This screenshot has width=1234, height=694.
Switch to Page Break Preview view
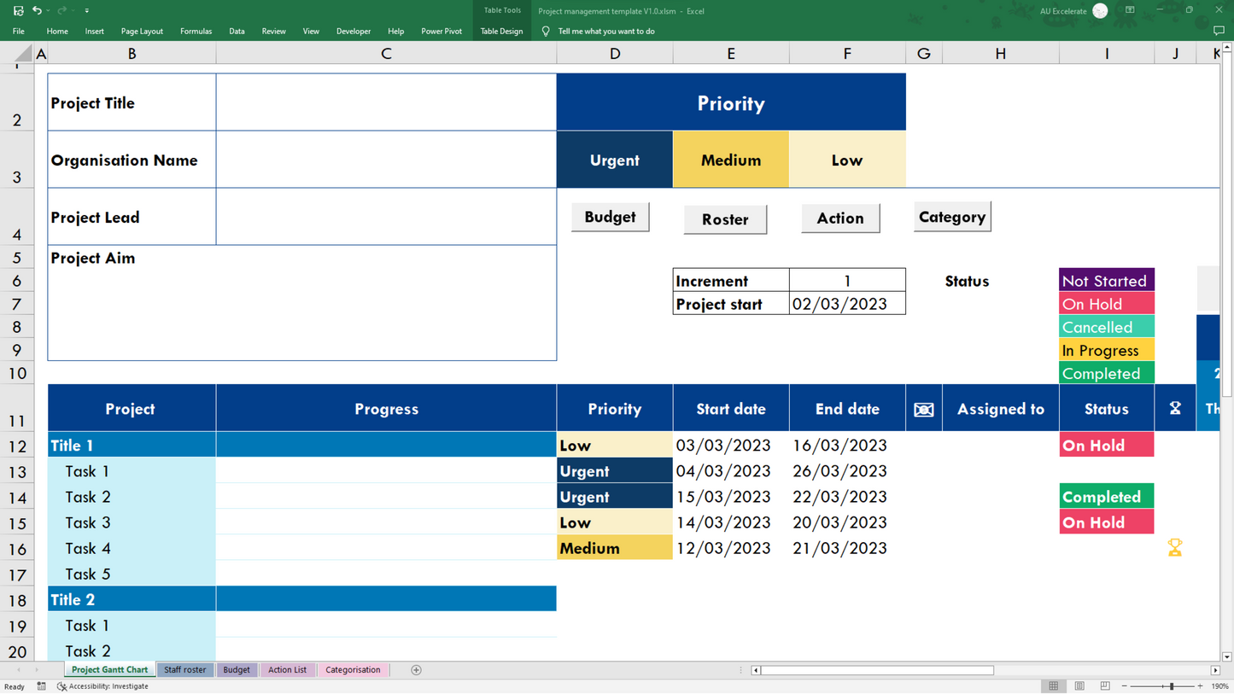pos(1105,686)
